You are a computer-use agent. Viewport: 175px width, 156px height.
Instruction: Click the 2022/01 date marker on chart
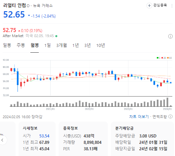pos(89,109)
